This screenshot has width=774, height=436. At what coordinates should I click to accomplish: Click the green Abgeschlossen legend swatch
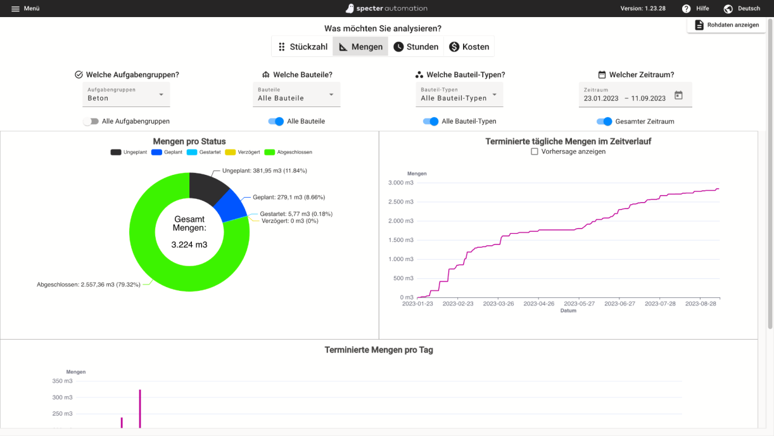269,152
